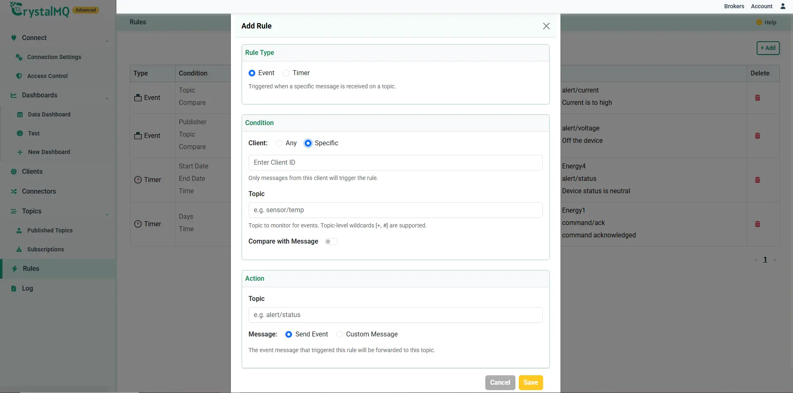Click the Subscriptions download icon
Image resolution: width=793 pixels, height=393 pixels.
coord(19,249)
